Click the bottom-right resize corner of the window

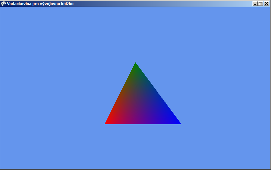tap(270, 169)
